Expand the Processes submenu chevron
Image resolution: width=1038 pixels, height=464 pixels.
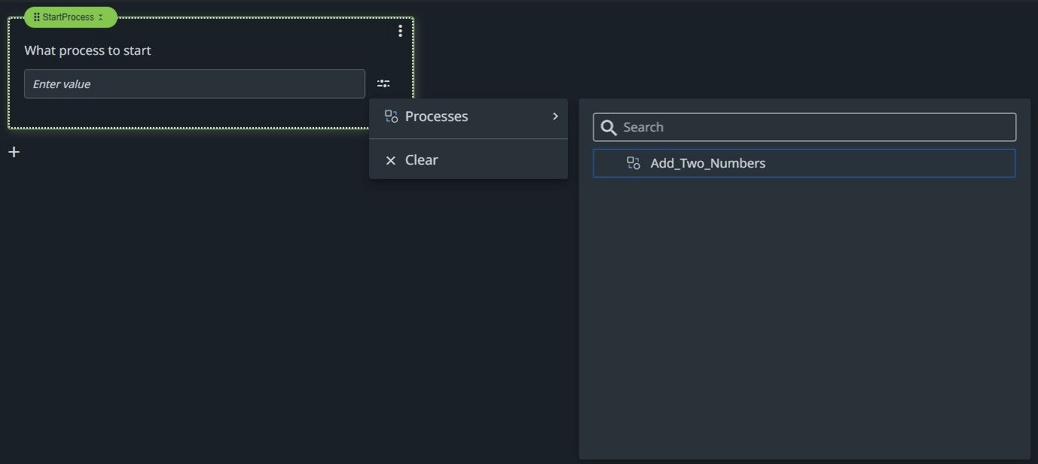554,117
